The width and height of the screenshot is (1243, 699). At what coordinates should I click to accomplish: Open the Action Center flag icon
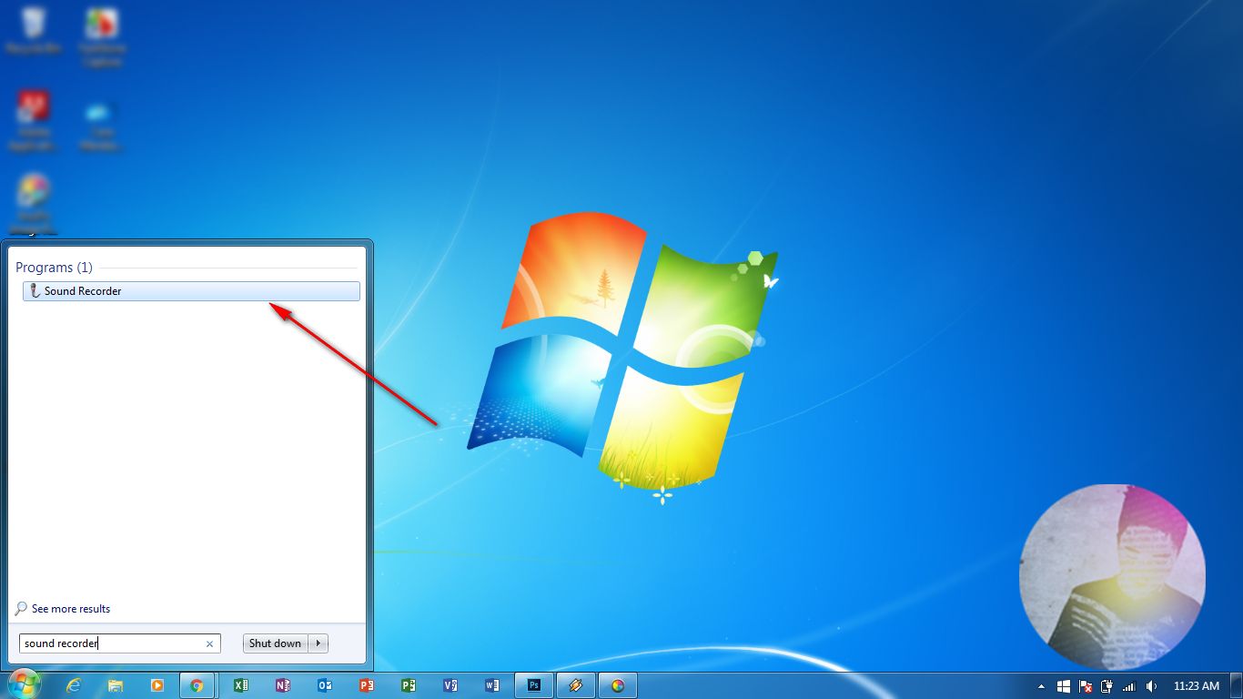point(1085,686)
